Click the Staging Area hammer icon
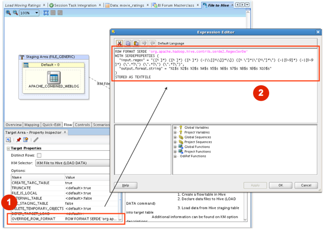Screen dimensions: 323x229 click(22, 57)
